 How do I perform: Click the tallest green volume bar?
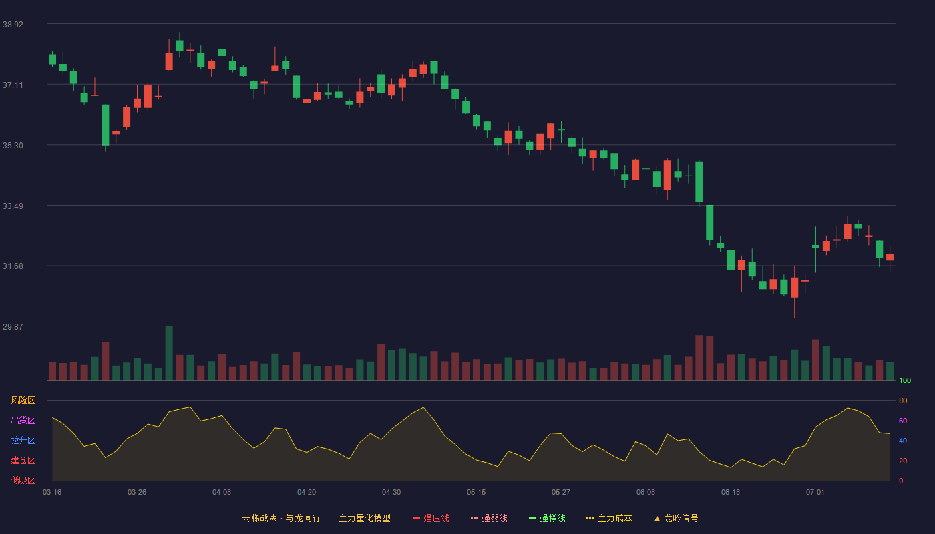click(x=169, y=353)
